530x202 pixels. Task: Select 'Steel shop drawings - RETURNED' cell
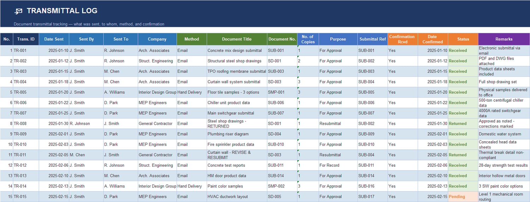click(237, 124)
